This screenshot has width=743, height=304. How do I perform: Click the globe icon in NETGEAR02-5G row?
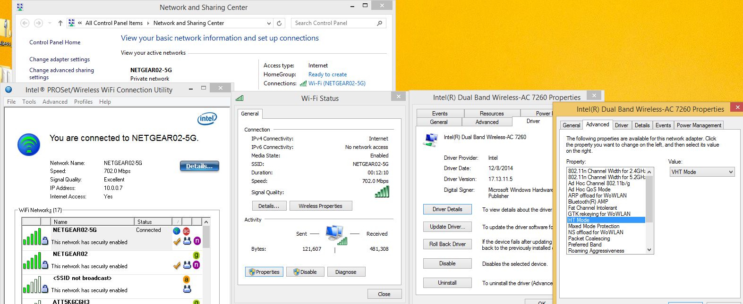[177, 230]
